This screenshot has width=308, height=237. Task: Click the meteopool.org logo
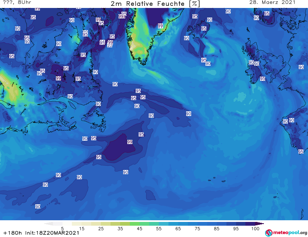click(x=286, y=233)
